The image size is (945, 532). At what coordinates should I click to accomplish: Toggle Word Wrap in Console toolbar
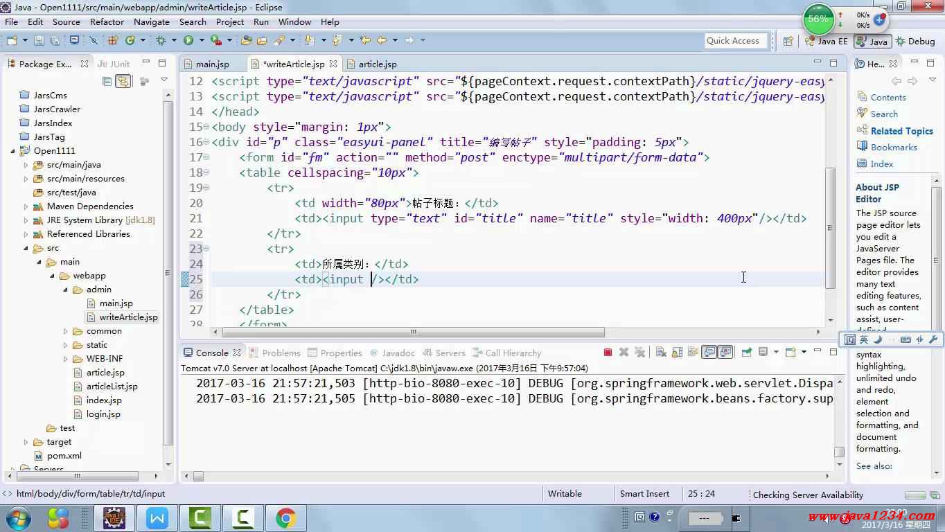tap(693, 352)
